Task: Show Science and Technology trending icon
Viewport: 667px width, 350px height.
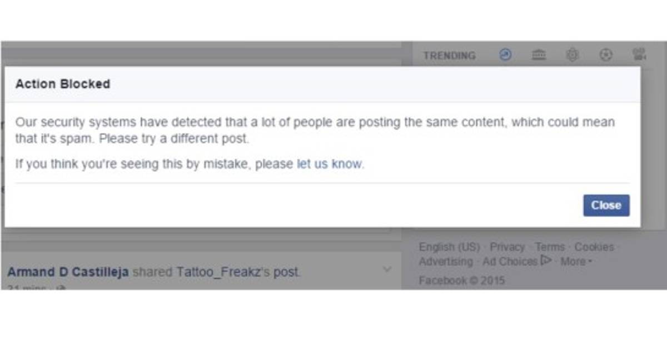Action: coord(572,55)
